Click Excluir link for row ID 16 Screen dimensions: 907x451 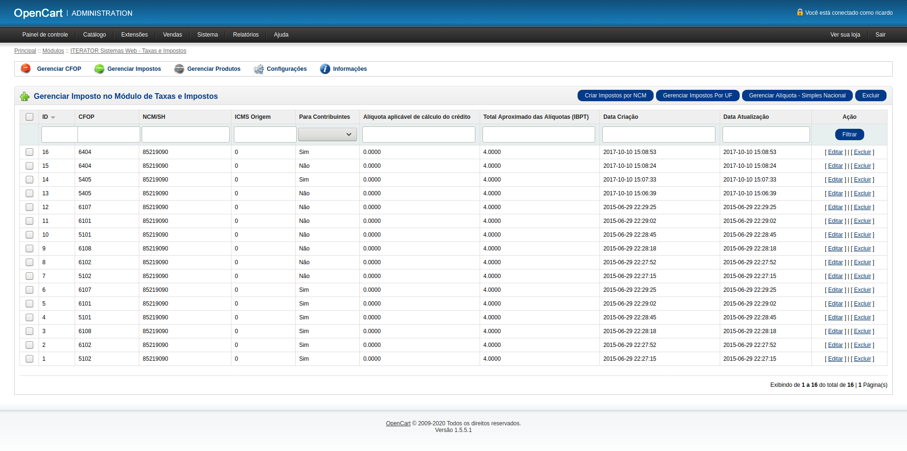click(x=863, y=152)
